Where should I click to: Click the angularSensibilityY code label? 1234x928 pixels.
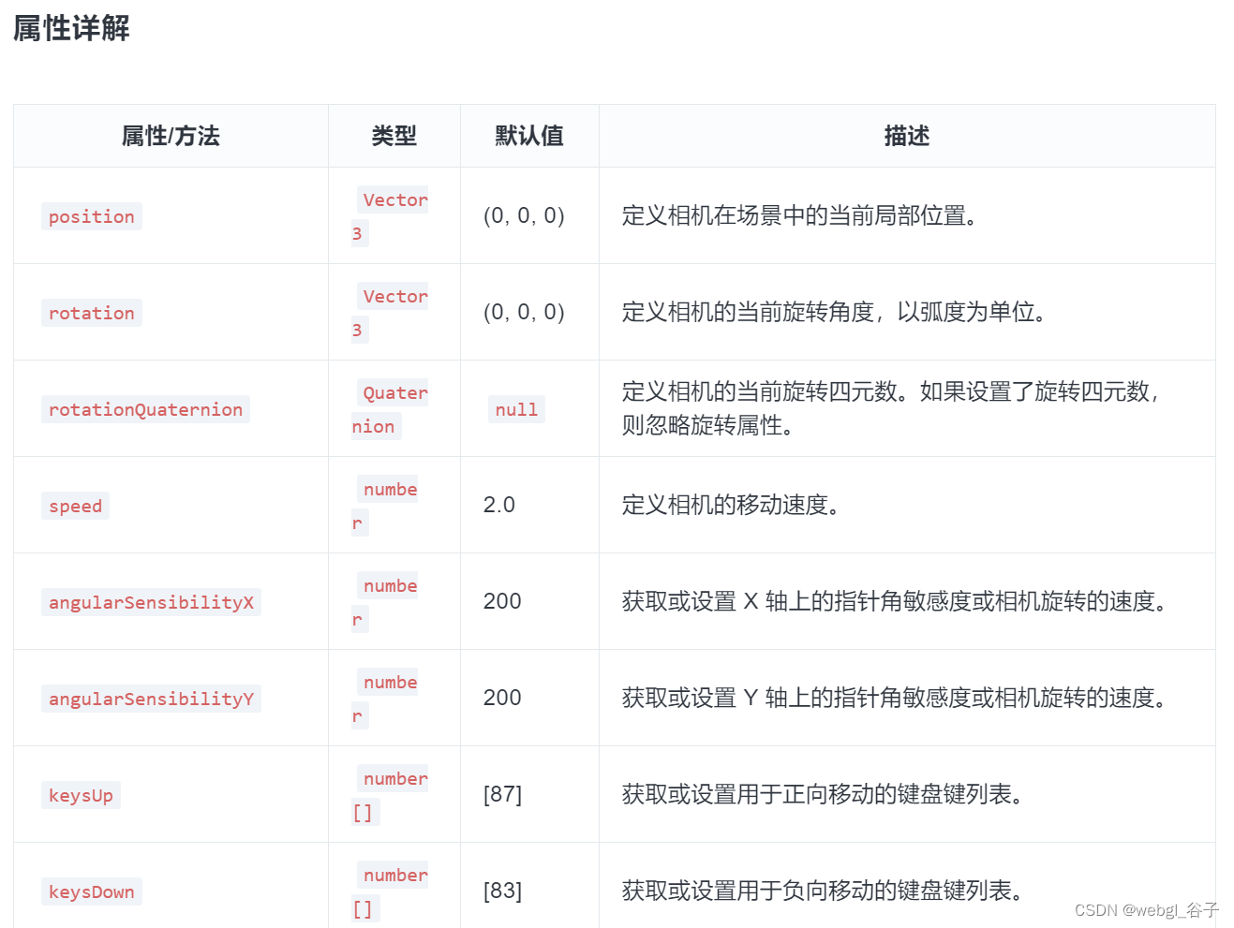pos(151,699)
